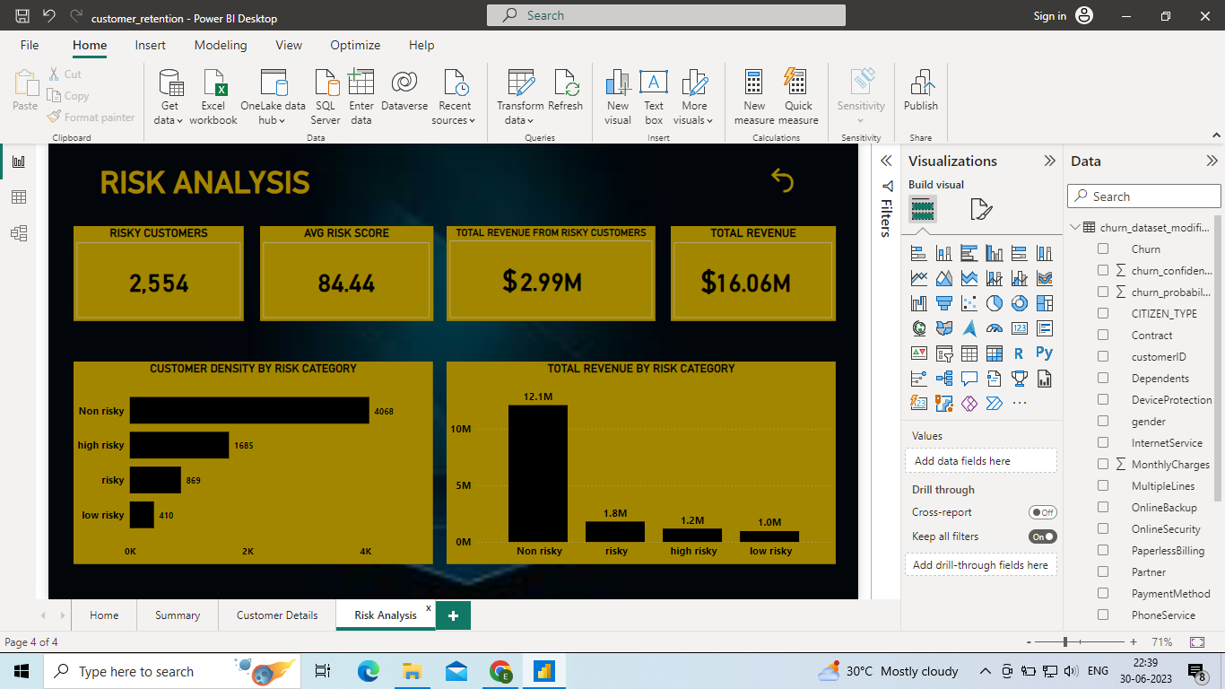Image resolution: width=1225 pixels, height=689 pixels.
Task: Select the R script visual
Action: (1019, 353)
